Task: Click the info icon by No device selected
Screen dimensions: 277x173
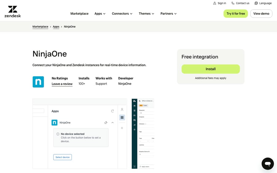Action: pos(58,134)
